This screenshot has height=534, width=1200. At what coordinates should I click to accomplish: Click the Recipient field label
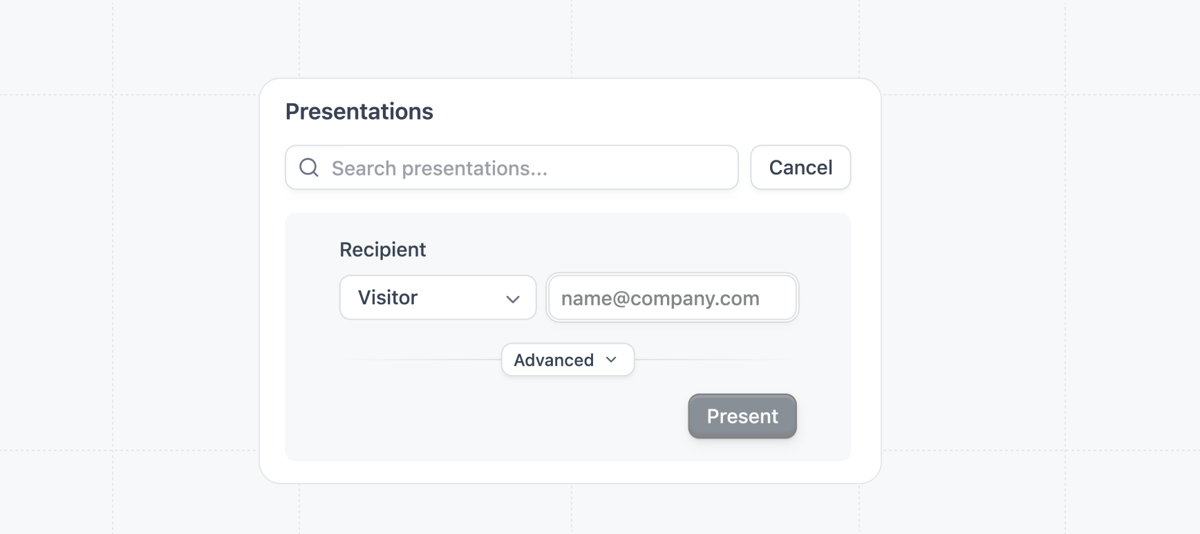point(382,250)
